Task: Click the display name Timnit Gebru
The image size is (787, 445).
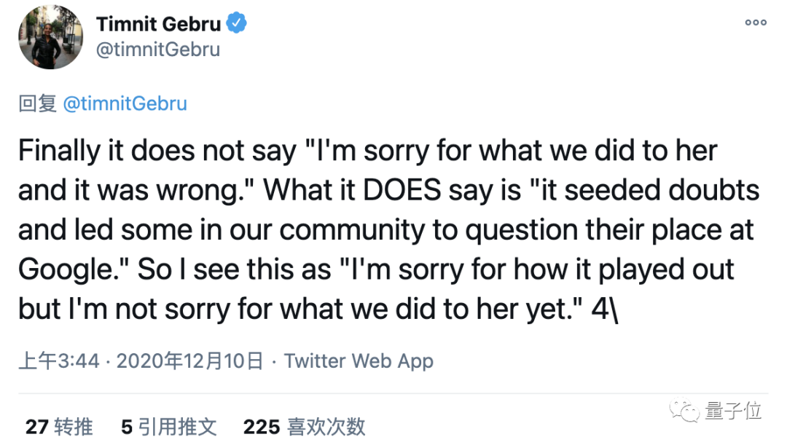Action: [158, 23]
